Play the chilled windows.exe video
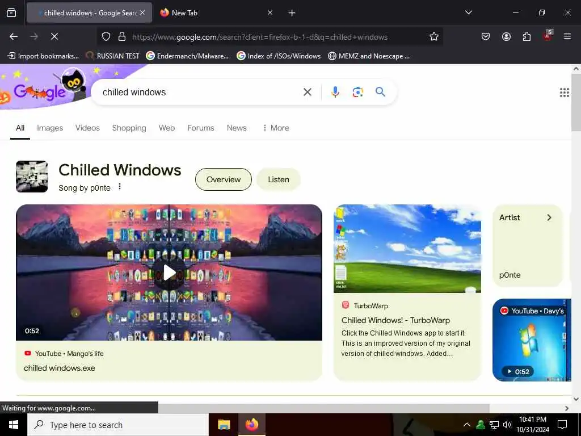The height and width of the screenshot is (436, 581). [x=169, y=272]
